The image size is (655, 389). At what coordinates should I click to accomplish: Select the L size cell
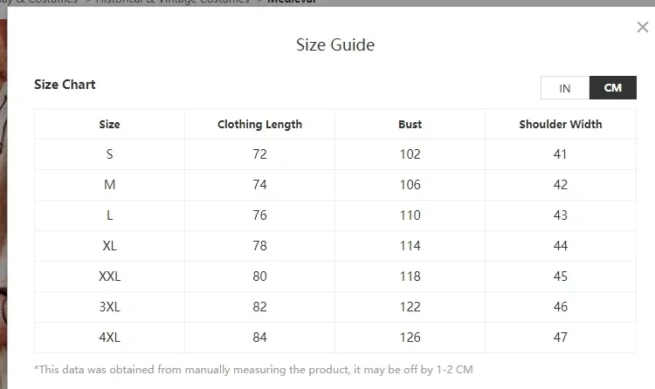coord(109,215)
